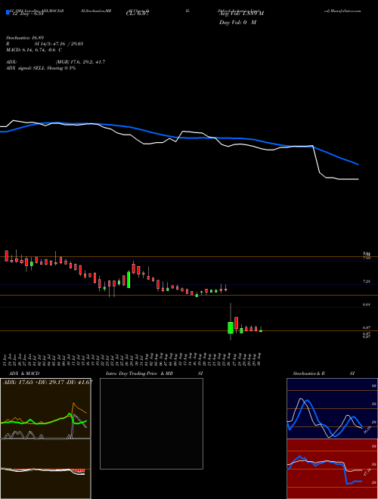
Task: Open the empty Intra Day Trading chart box
Action: pos(151,423)
